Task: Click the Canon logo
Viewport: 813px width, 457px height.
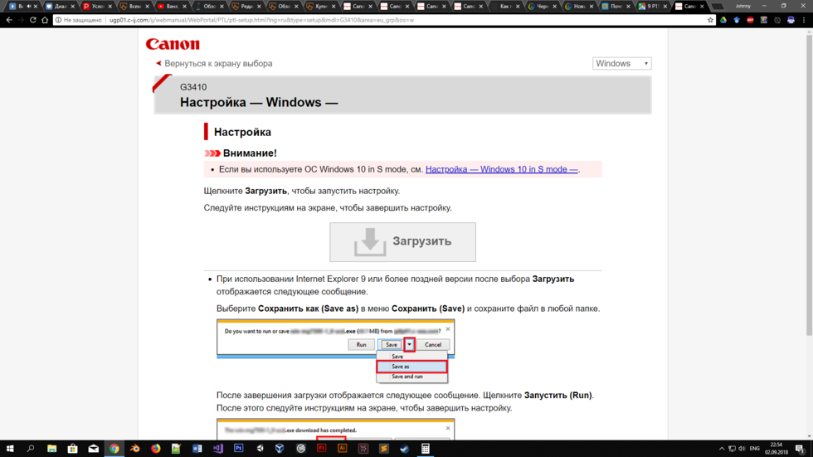Action: 173,44
